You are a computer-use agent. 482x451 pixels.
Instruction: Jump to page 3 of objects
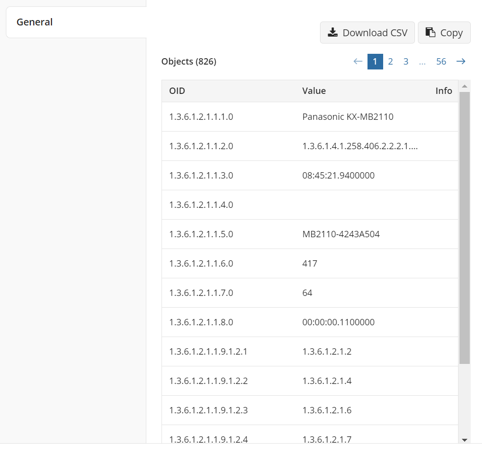point(406,62)
